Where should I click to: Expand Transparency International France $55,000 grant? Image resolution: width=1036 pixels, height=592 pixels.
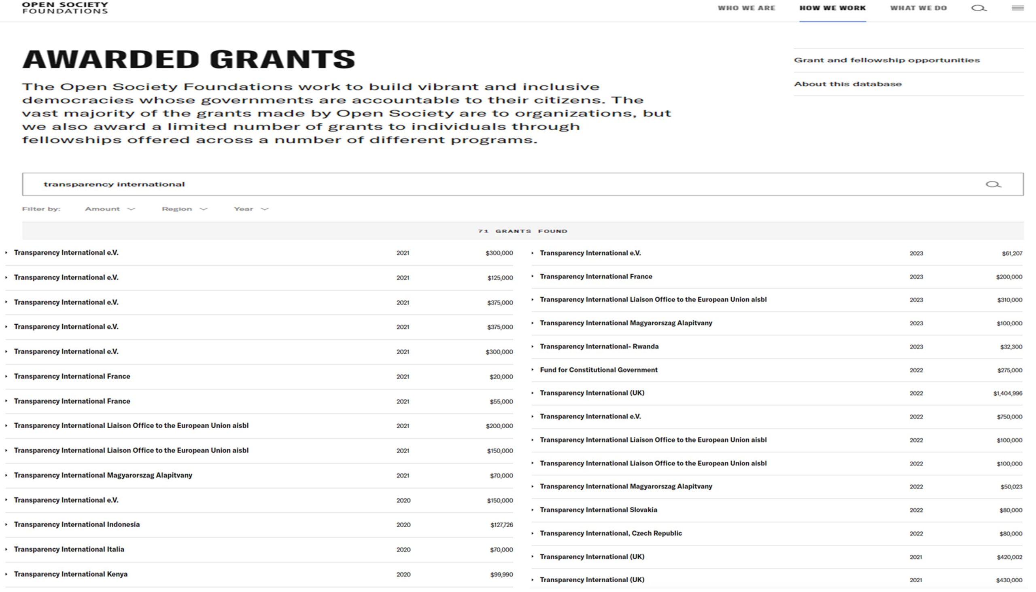[x=259, y=401]
